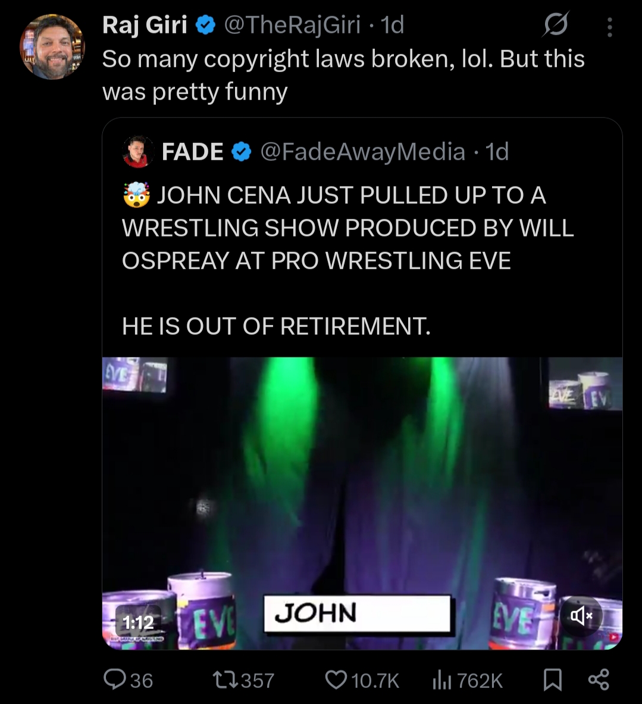Share the post via share icon
The image size is (642, 704).
tap(599, 680)
